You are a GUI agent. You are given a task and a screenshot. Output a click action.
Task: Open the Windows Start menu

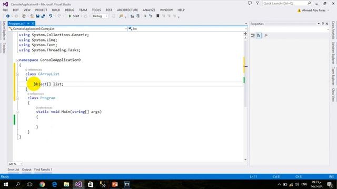pos(6,184)
